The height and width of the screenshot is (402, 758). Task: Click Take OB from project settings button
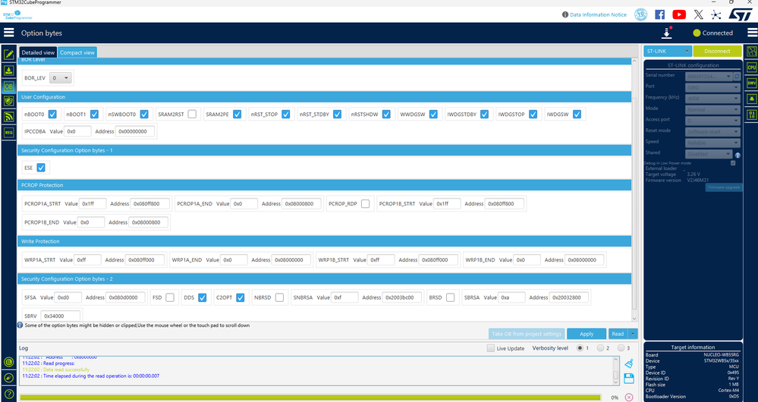[527, 334]
